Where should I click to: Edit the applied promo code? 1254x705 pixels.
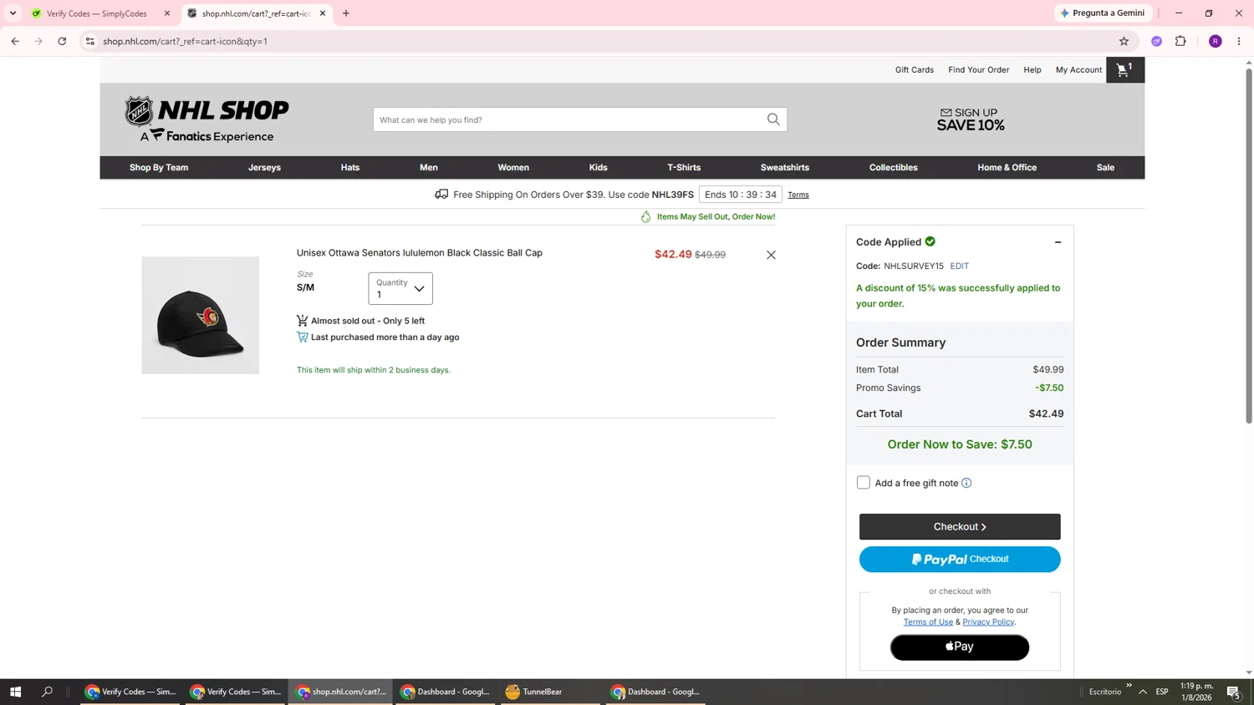[x=959, y=266]
